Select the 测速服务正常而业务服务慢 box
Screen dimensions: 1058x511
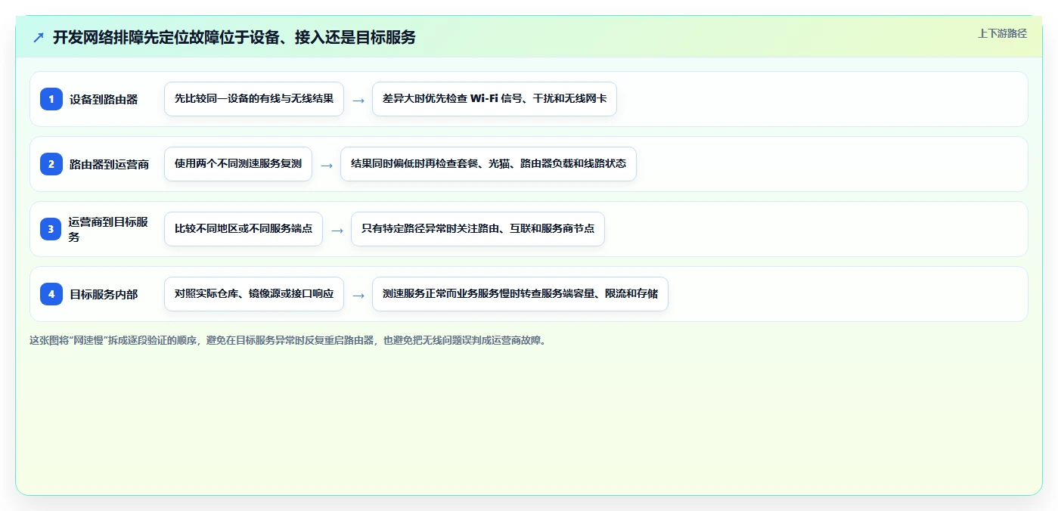[520, 294]
